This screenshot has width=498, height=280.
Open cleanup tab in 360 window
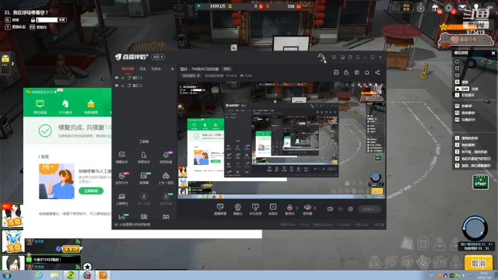click(x=91, y=107)
